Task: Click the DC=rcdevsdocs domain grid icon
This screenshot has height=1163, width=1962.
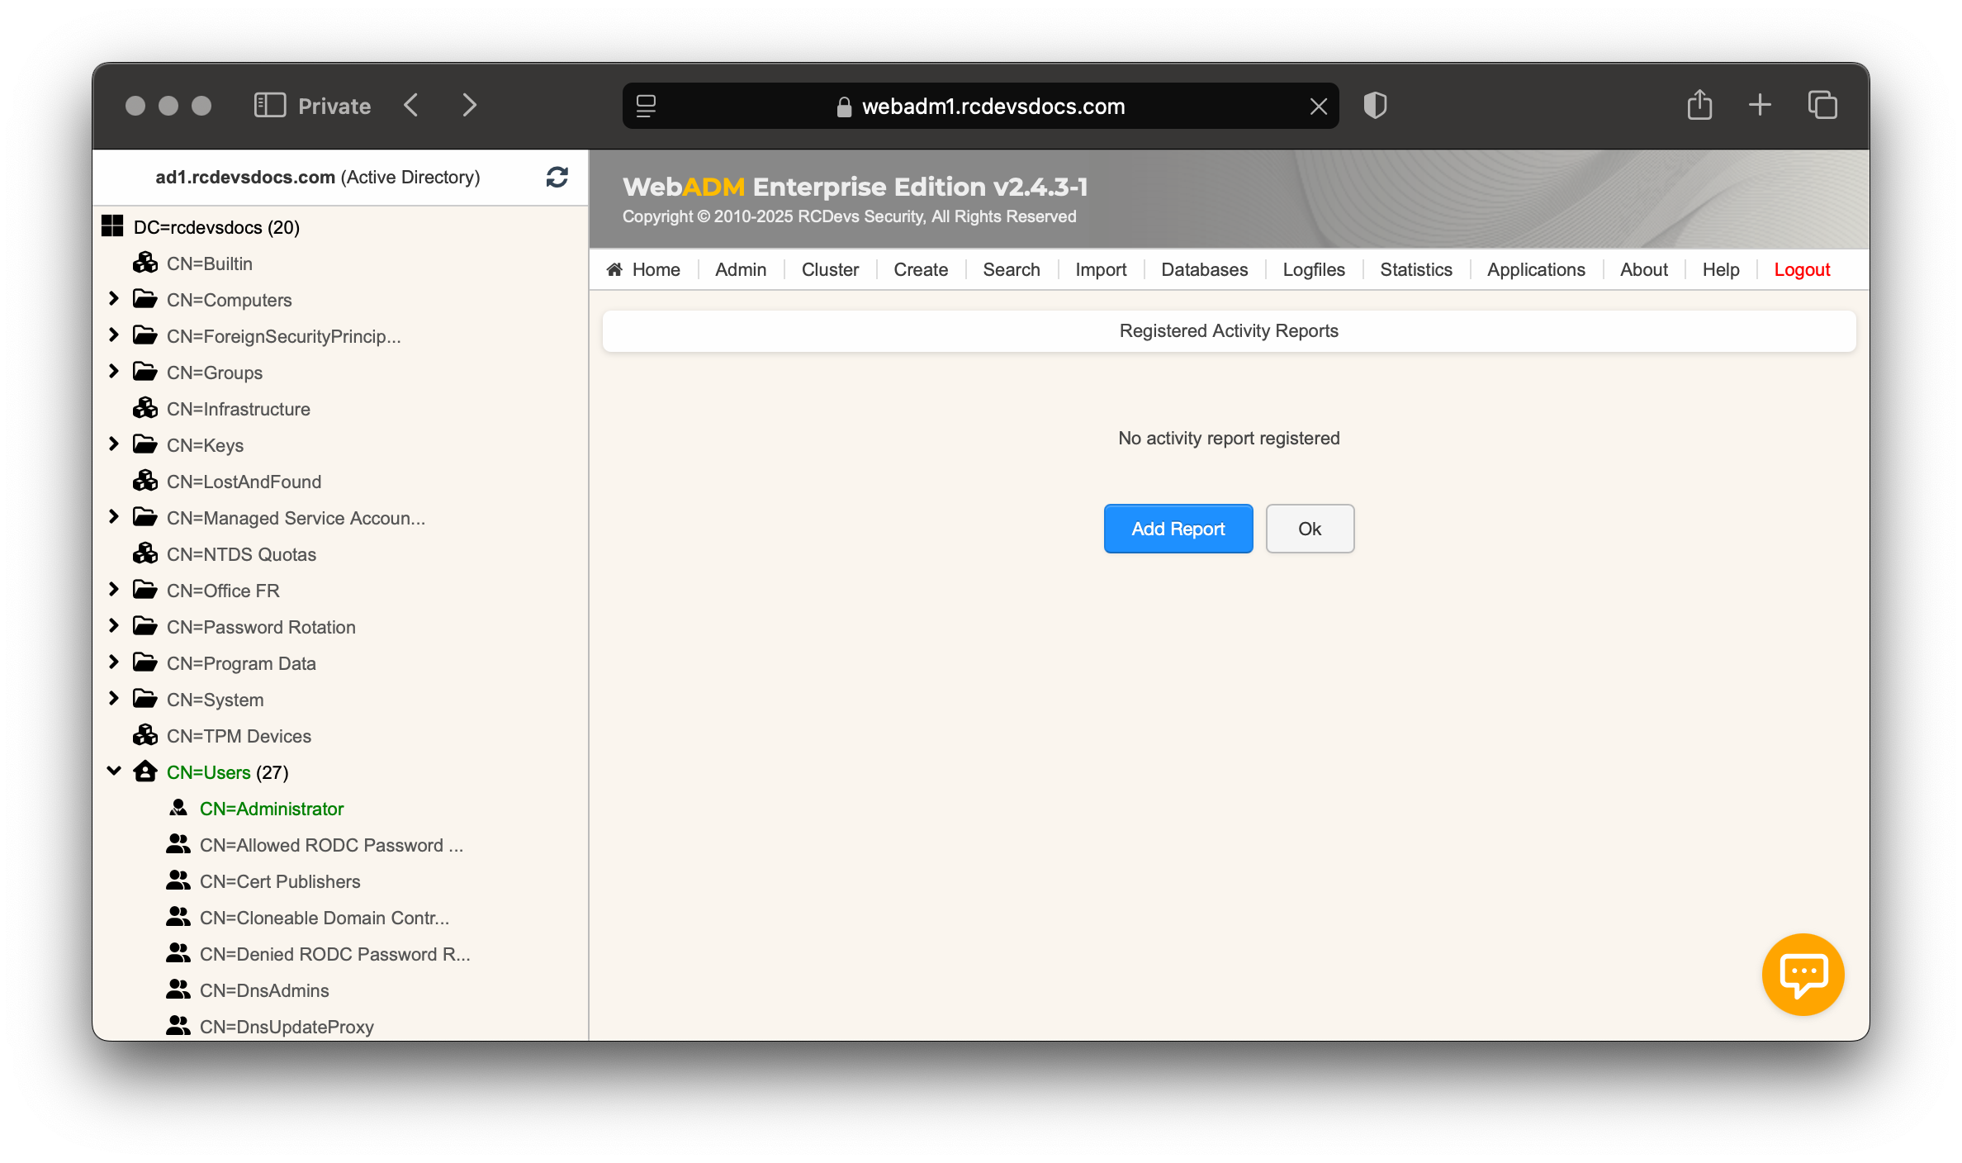Action: click(x=112, y=226)
